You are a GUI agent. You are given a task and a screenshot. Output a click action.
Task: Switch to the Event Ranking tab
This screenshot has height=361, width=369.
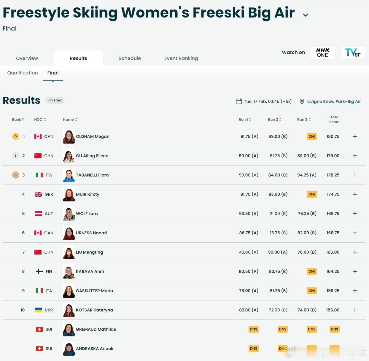coord(181,58)
